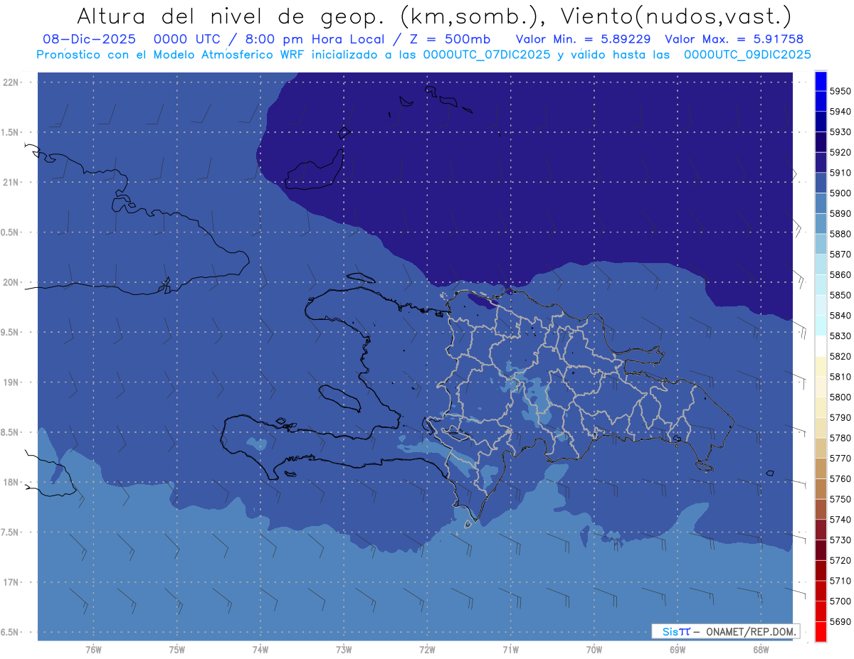Click the 'Valor Min. = 5.89229' text
The image size is (854, 659).
[x=584, y=39]
